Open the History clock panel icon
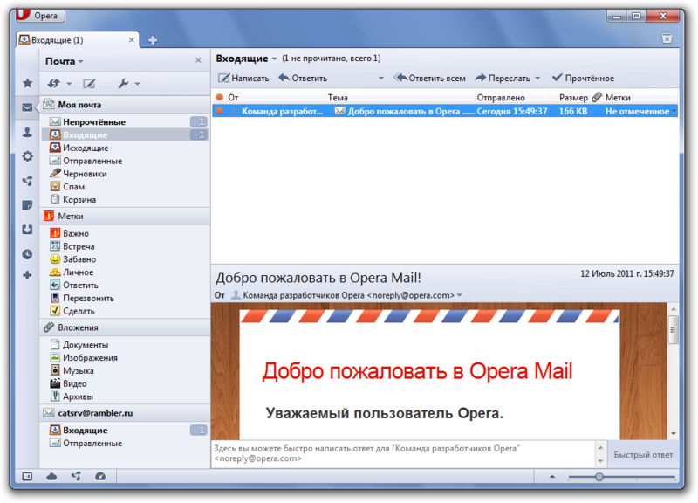The width and height of the screenshot is (698, 503). tap(26, 254)
